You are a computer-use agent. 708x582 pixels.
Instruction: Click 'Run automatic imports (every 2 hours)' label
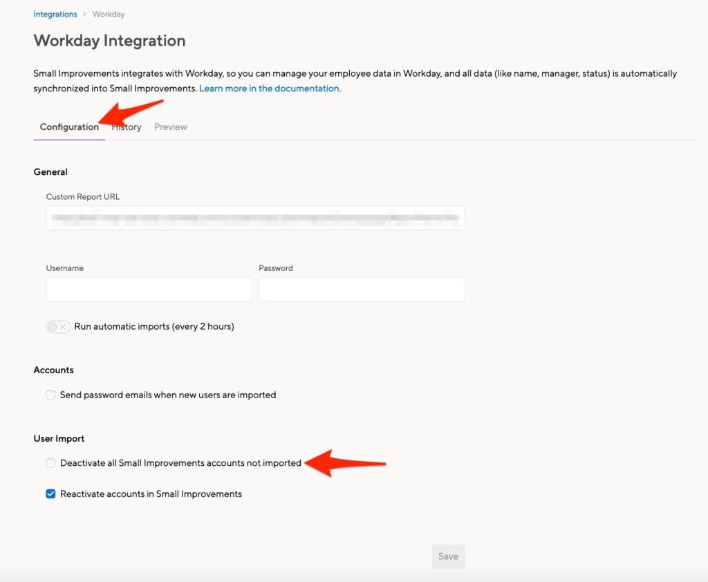click(x=154, y=326)
